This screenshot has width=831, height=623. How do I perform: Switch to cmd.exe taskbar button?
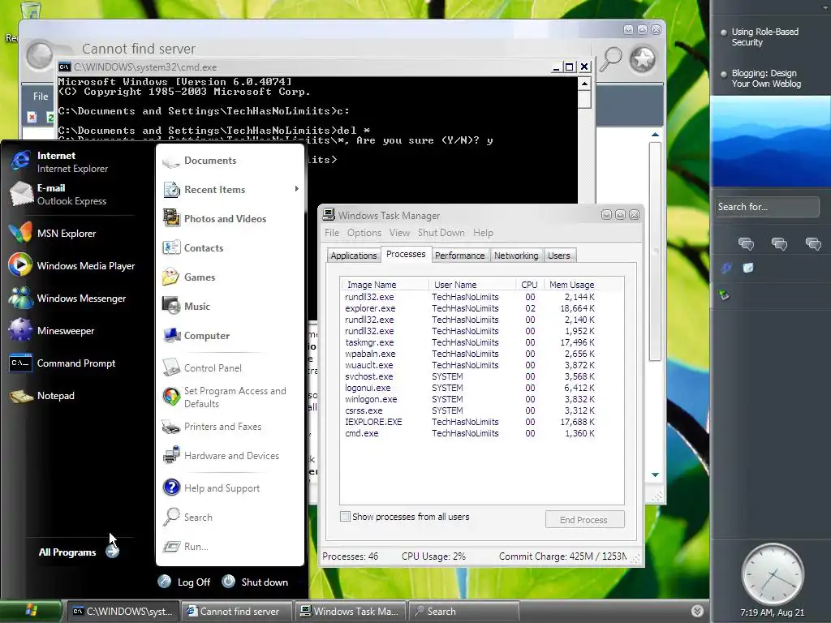click(123, 612)
